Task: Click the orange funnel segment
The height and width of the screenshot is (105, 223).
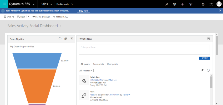Action: 37,86
